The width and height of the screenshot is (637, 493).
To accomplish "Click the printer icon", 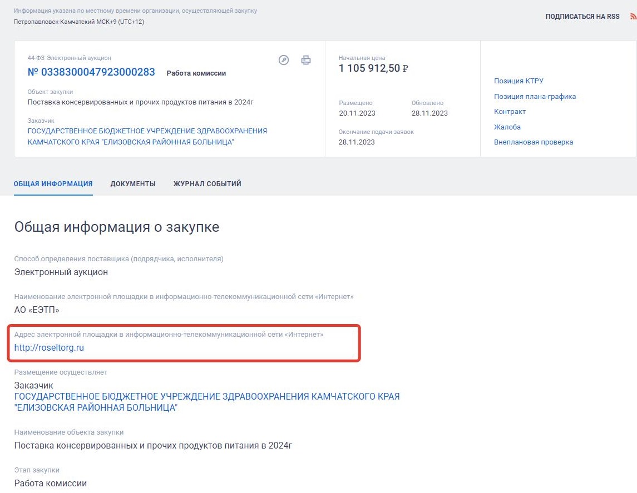I will [x=306, y=60].
